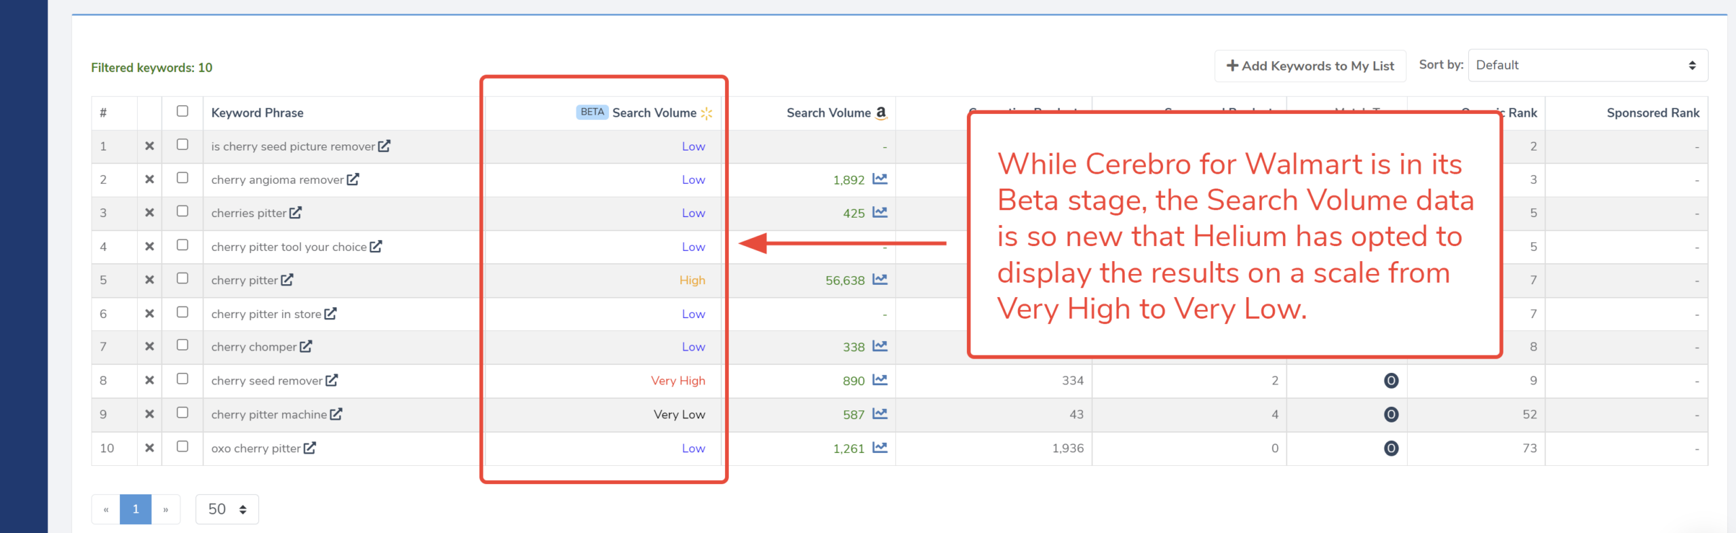Delete cherry seed remover row using X

click(149, 380)
